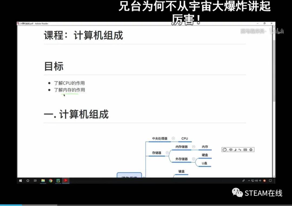Toggle punctuation mode on floating IME bar
The height and width of the screenshot is (206, 292).
(x=240, y=150)
